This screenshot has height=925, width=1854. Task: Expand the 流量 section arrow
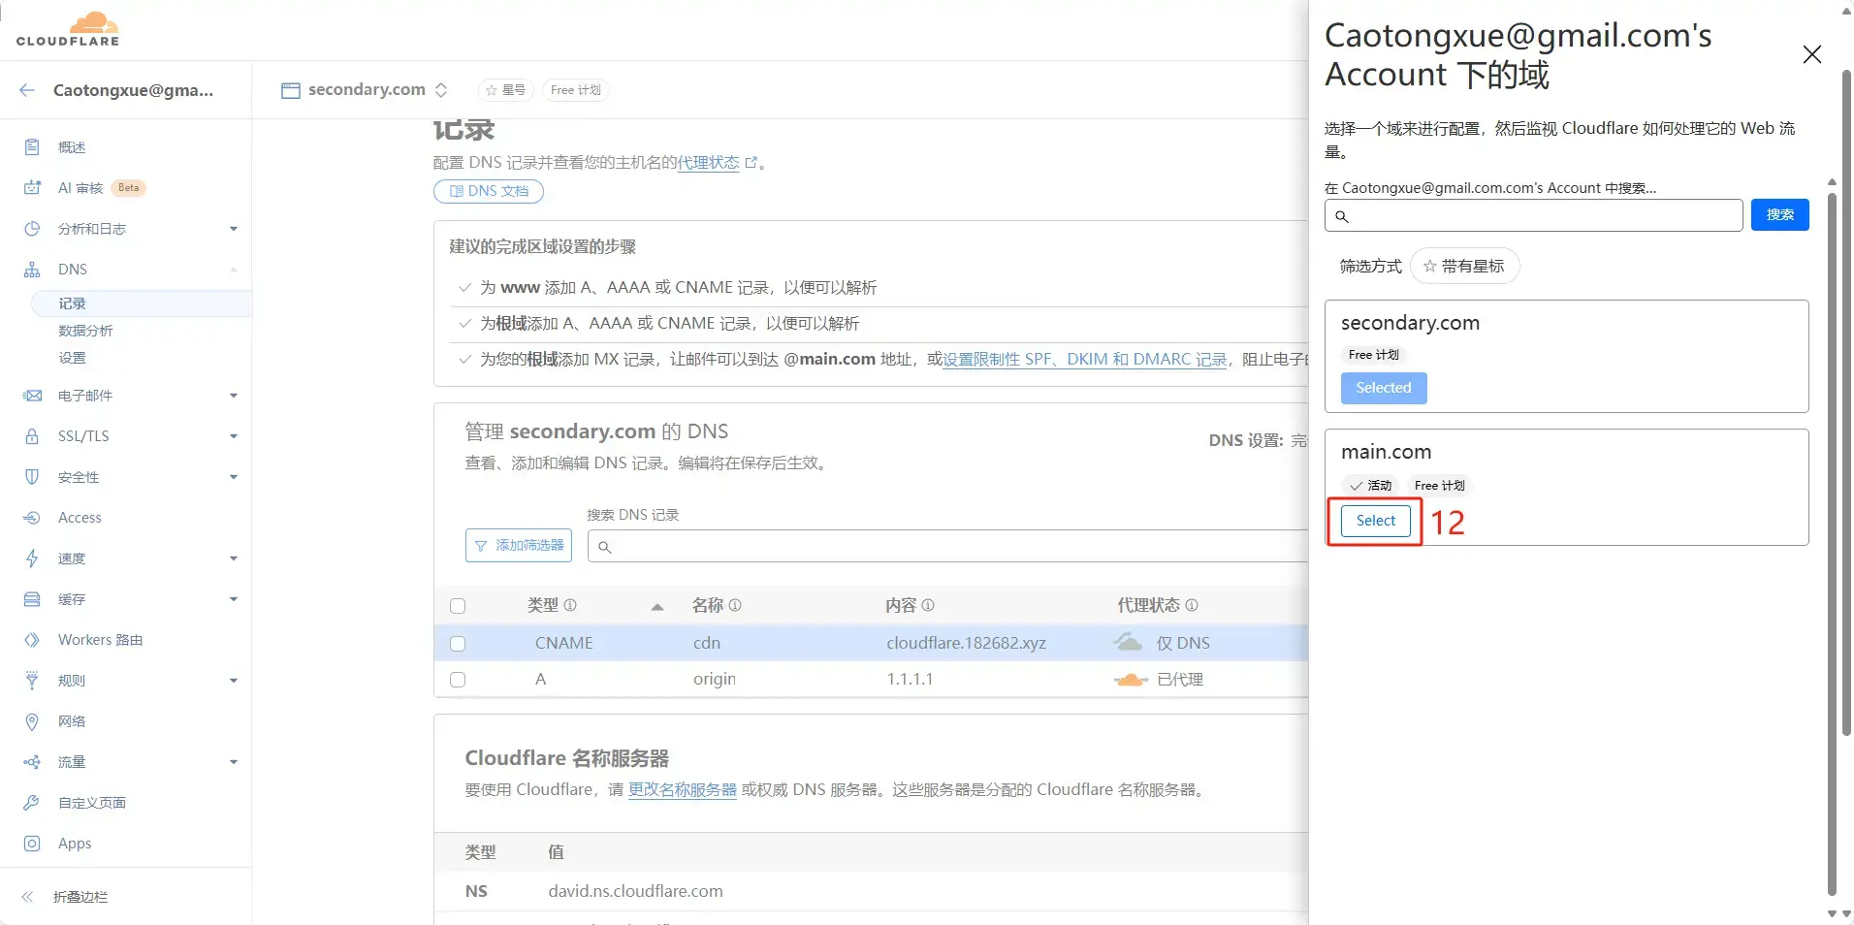(234, 762)
